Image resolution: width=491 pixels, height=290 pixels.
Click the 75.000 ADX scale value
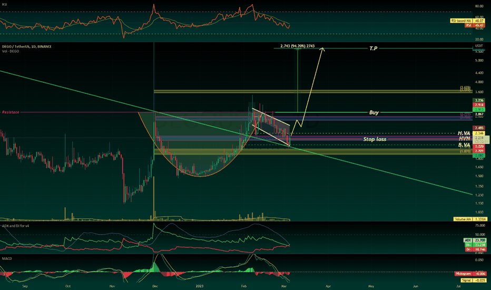coord(480,226)
